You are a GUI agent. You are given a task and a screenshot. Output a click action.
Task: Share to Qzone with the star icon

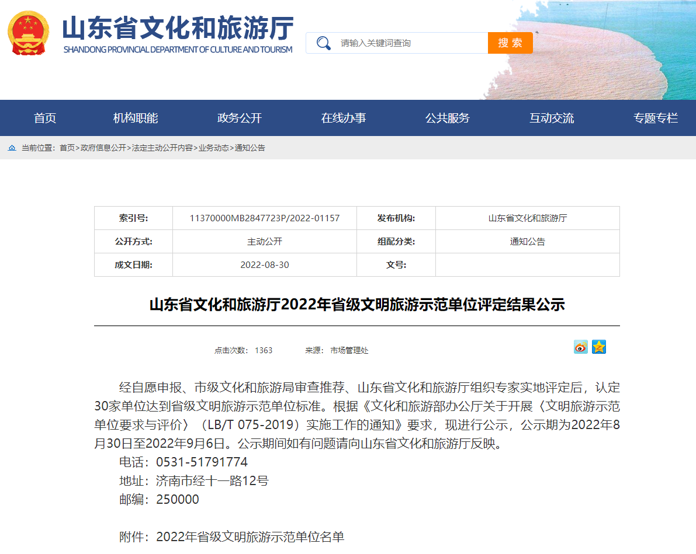[599, 347]
